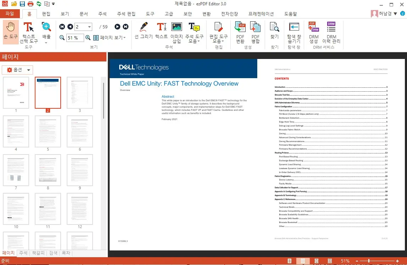
Task: Click the plus button beside the zoom slider
Action: (397, 261)
